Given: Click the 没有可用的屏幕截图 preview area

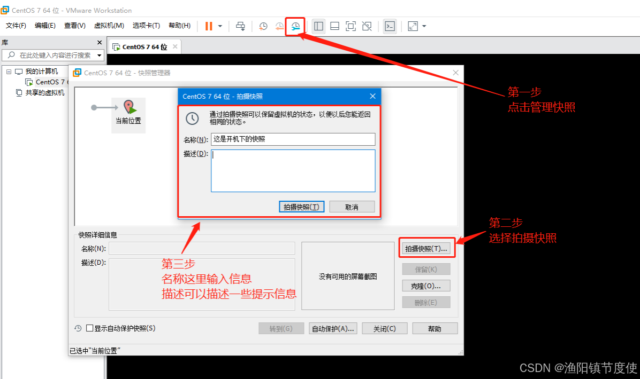Looking at the screenshot, I should click(348, 277).
